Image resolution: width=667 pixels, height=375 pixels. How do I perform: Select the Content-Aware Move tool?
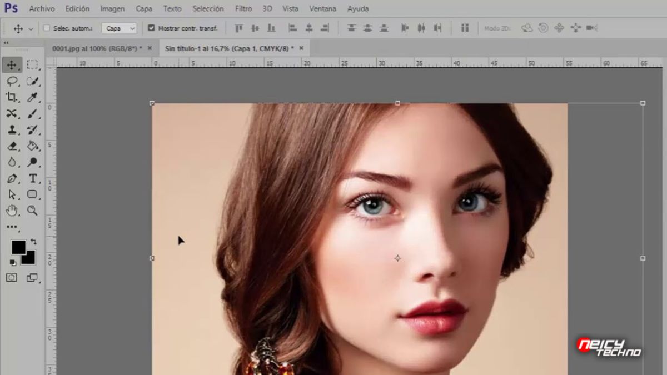12,114
